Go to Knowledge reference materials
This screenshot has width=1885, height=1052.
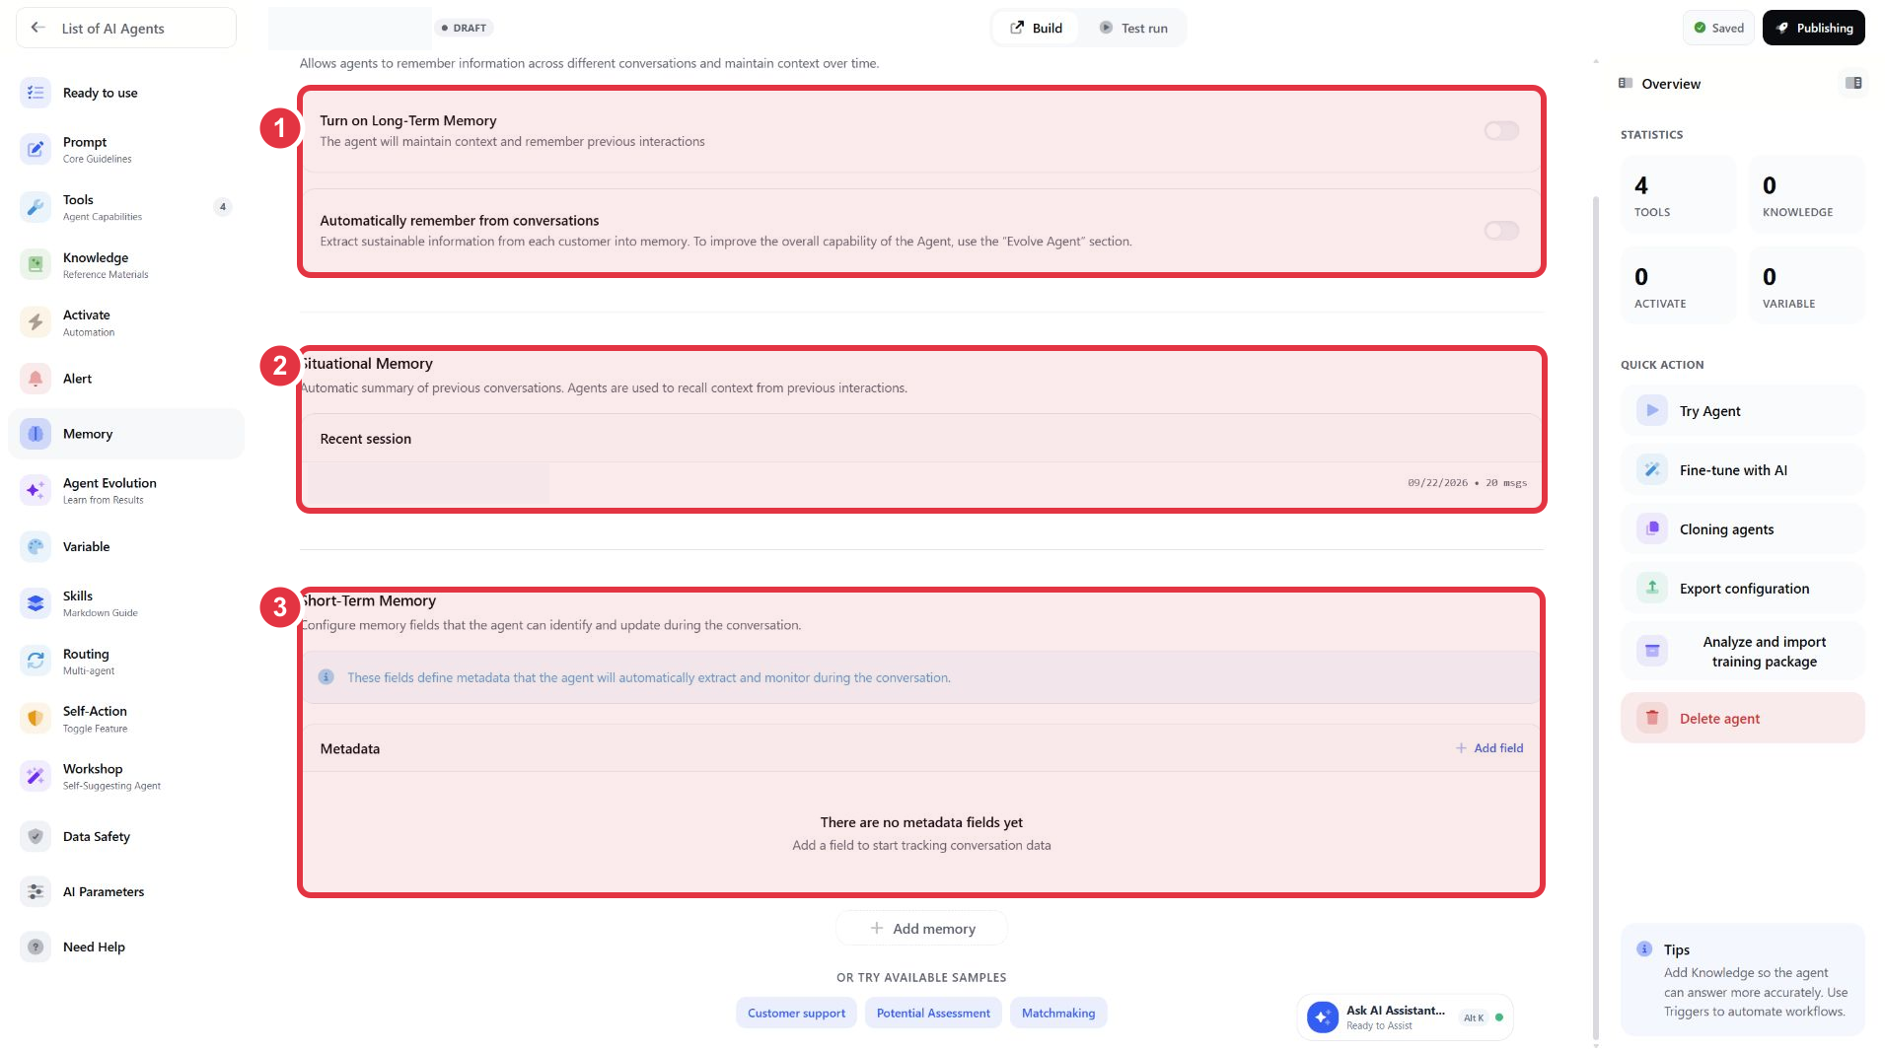point(126,265)
